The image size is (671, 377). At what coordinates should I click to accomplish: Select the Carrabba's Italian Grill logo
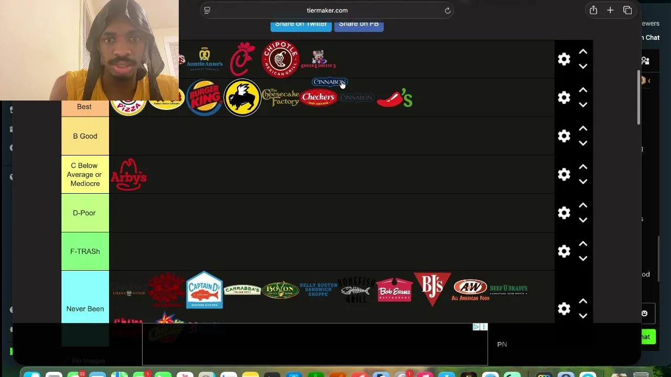[x=242, y=290]
